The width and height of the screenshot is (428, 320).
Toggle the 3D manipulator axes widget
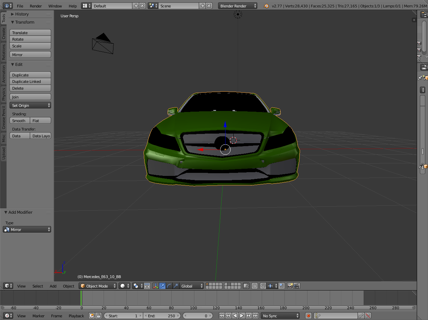(155, 286)
